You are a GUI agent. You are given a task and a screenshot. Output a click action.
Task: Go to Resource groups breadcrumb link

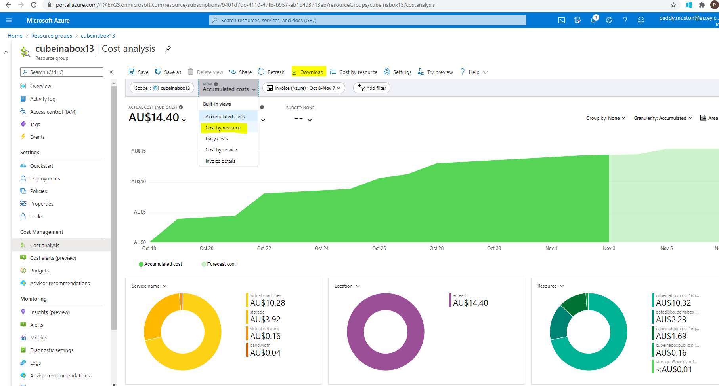pos(52,36)
